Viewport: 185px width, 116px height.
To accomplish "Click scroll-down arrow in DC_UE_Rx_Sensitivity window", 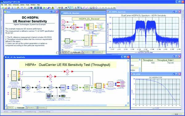I will tap(128, 103).
